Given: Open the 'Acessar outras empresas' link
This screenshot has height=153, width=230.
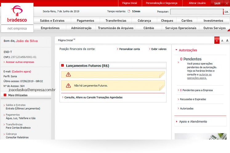Looking at the screenshot, I should [20, 62].
